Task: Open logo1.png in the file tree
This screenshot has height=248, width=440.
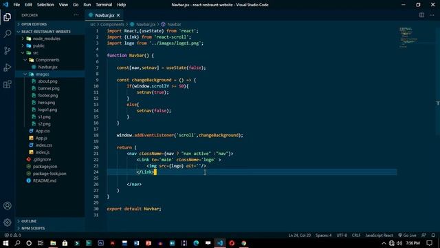Action: (47, 110)
